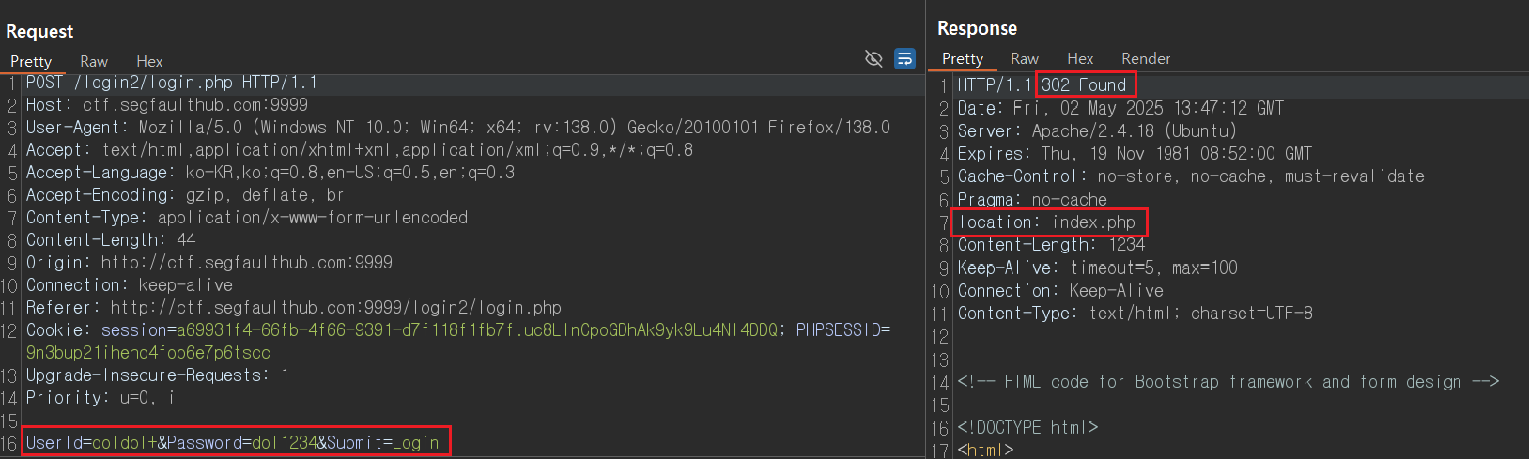Open the Render tab in Response
The height and width of the screenshot is (459, 1529).
1146,58
